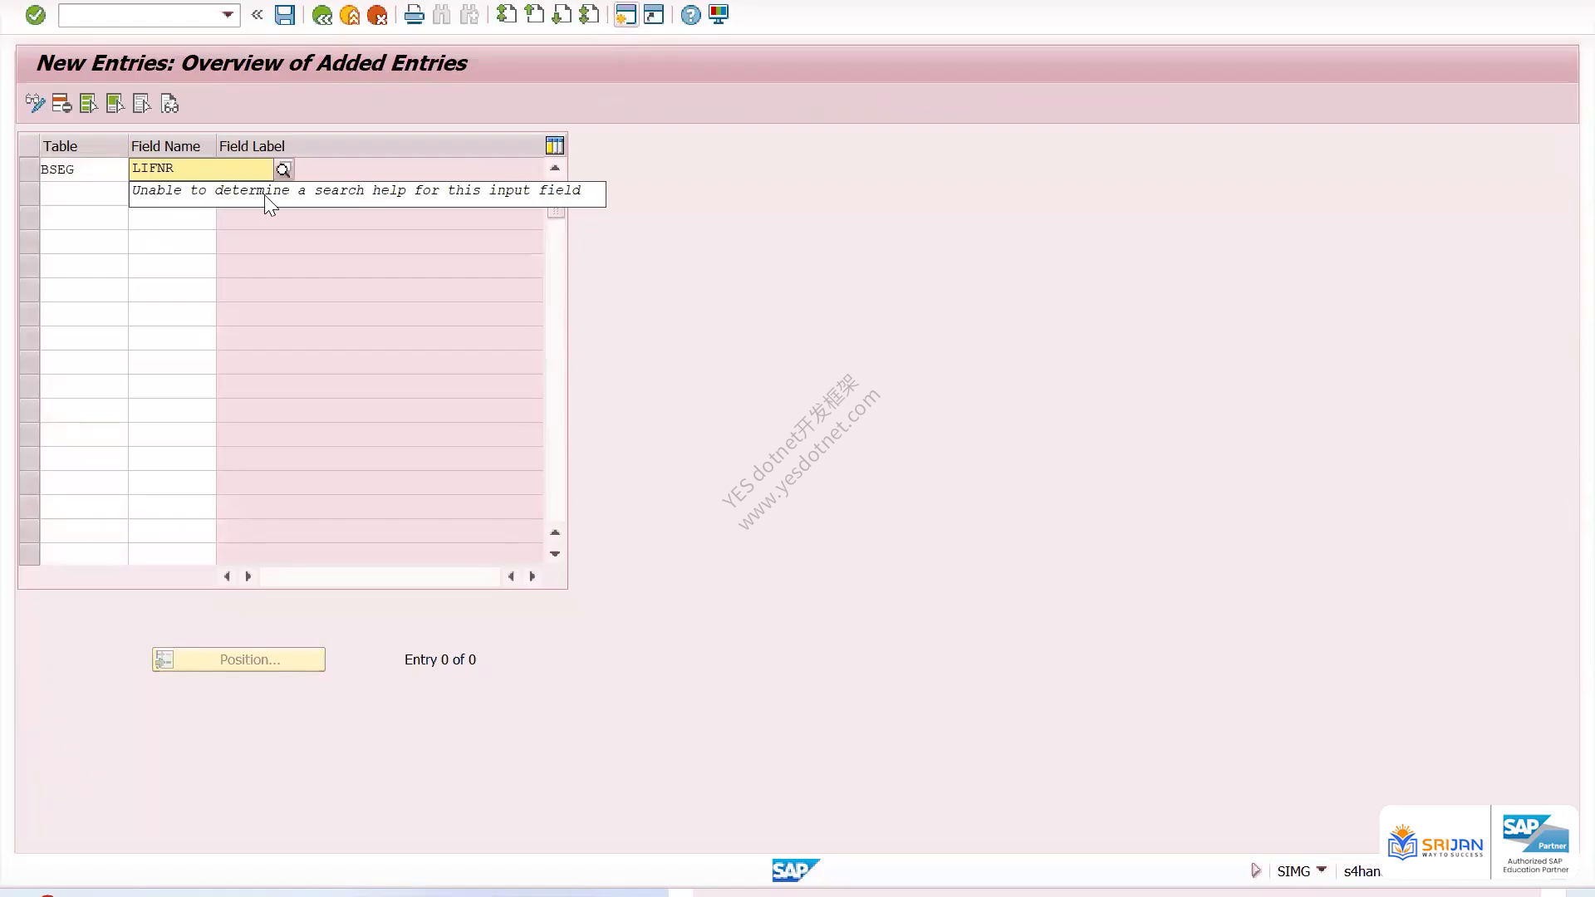Click the green Enter checkmark icon

pyautogui.click(x=35, y=15)
